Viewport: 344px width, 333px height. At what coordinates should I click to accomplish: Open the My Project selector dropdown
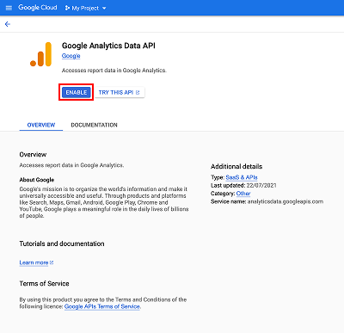point(86,8)
